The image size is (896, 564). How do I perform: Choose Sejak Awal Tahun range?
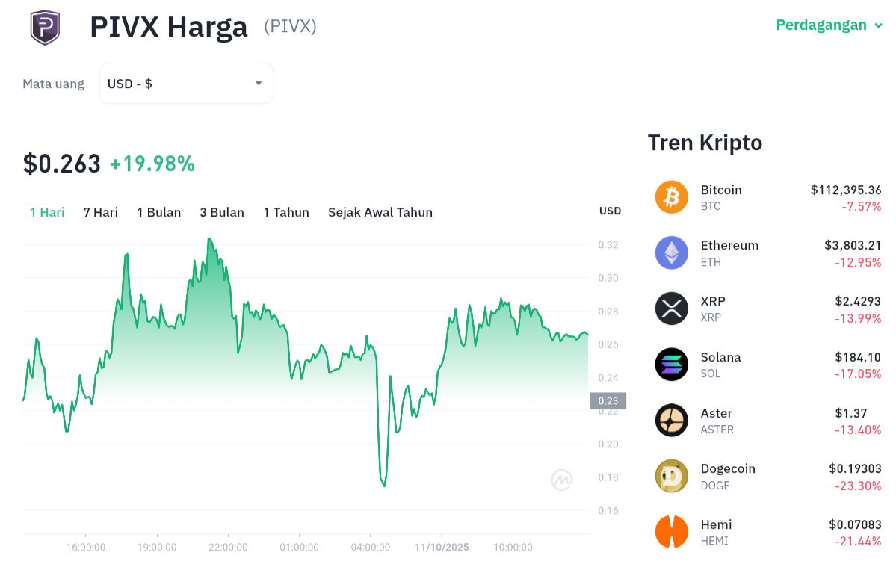coord(380,212)
